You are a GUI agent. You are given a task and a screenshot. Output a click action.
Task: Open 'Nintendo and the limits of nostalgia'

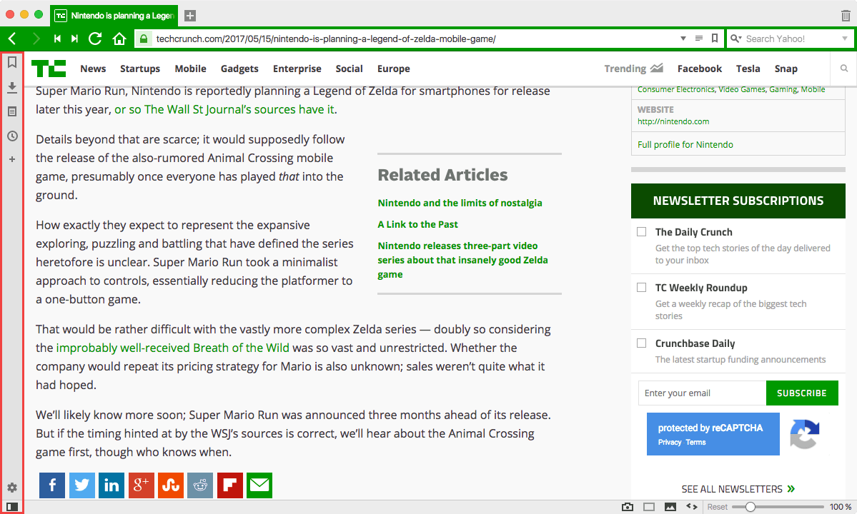(460, 203)
